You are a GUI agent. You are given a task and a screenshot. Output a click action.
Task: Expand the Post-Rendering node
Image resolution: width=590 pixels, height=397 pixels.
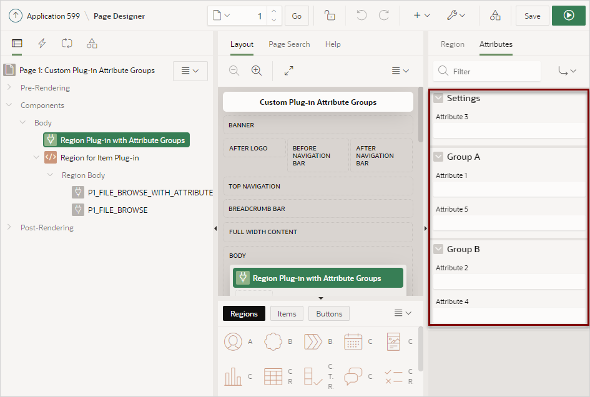tap(9, 227)
